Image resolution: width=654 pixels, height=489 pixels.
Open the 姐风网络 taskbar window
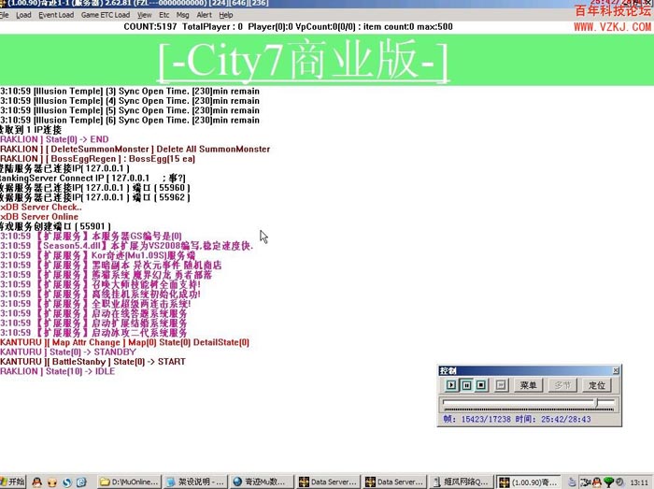(461, 482)
